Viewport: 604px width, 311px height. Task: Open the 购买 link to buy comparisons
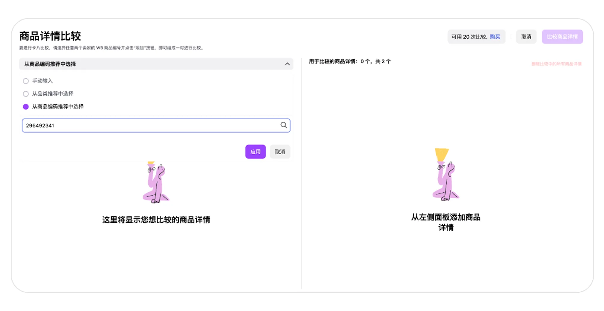click(495, 37)
